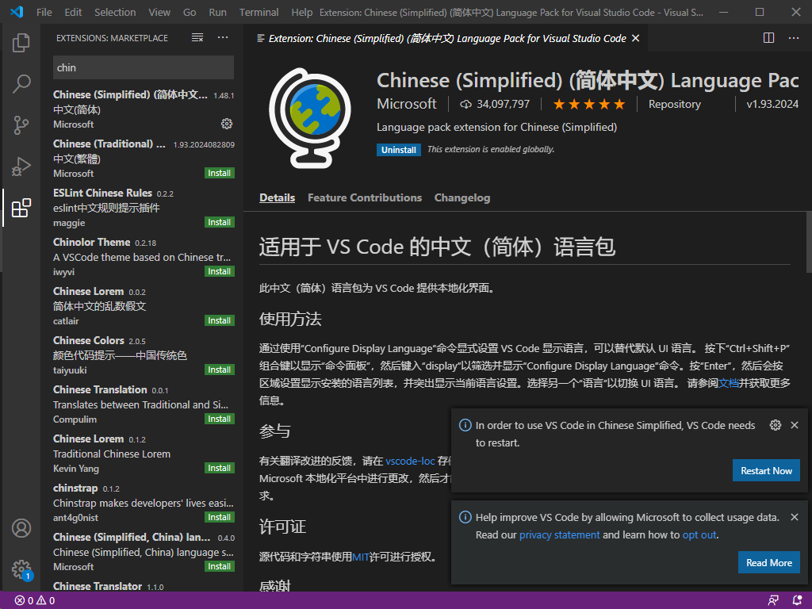812x609 pixels.
Task: Click the download count 34,097,797
Action: [x=495, y=104]
